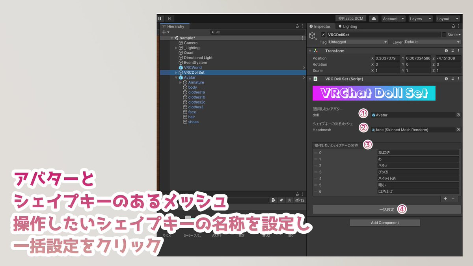Open VRC Doll Set help icon
The image size is (473, 266).
tap(446, 79)
